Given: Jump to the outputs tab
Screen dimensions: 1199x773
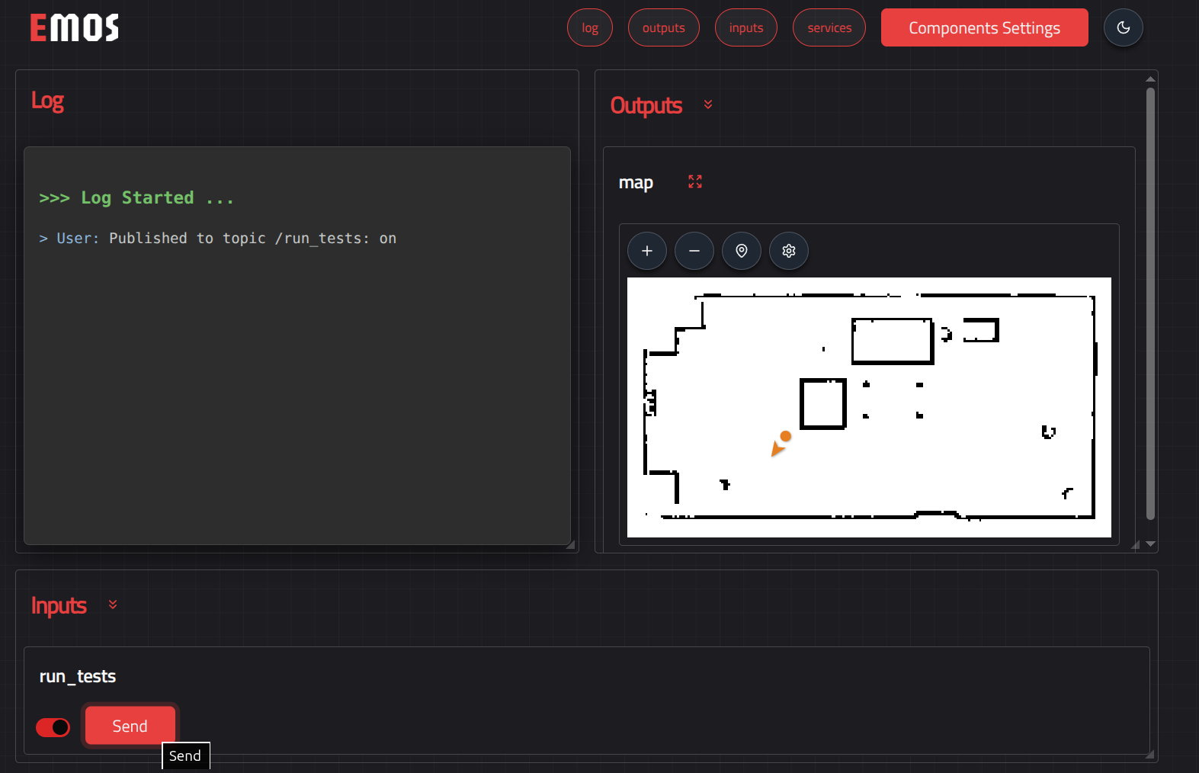Looking at the screenshot, I should pos(663,28).
